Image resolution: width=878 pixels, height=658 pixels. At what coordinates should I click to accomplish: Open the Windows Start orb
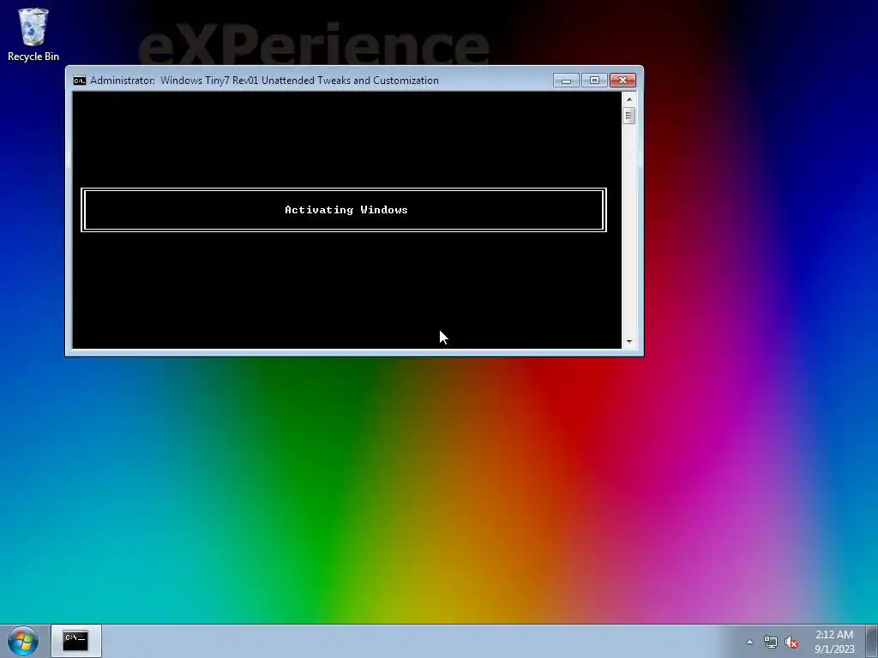tap(23, 641)
